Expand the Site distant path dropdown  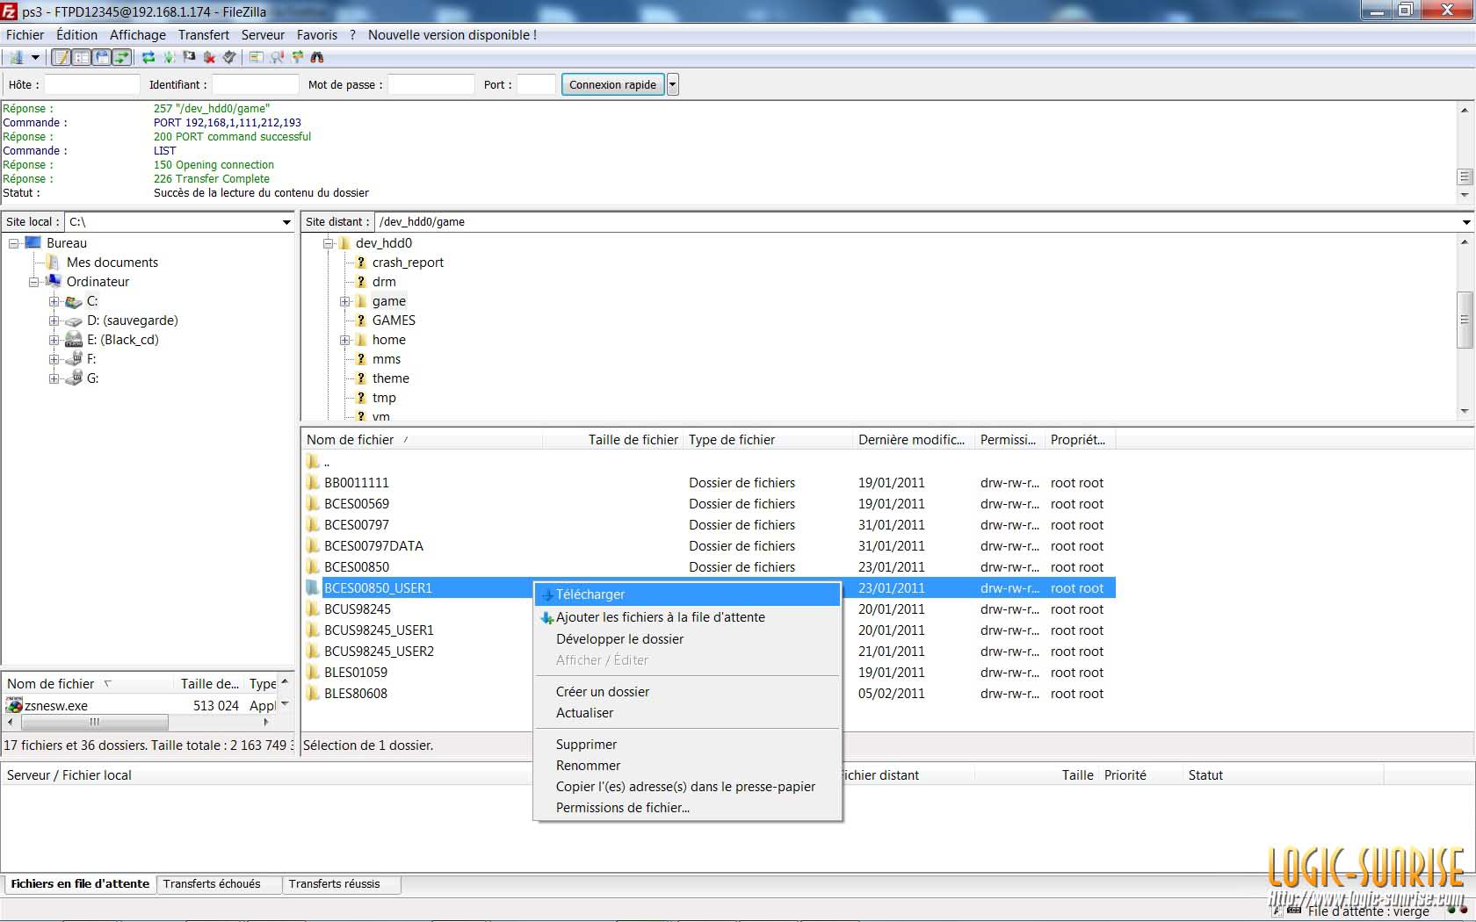click(1465, 222)
